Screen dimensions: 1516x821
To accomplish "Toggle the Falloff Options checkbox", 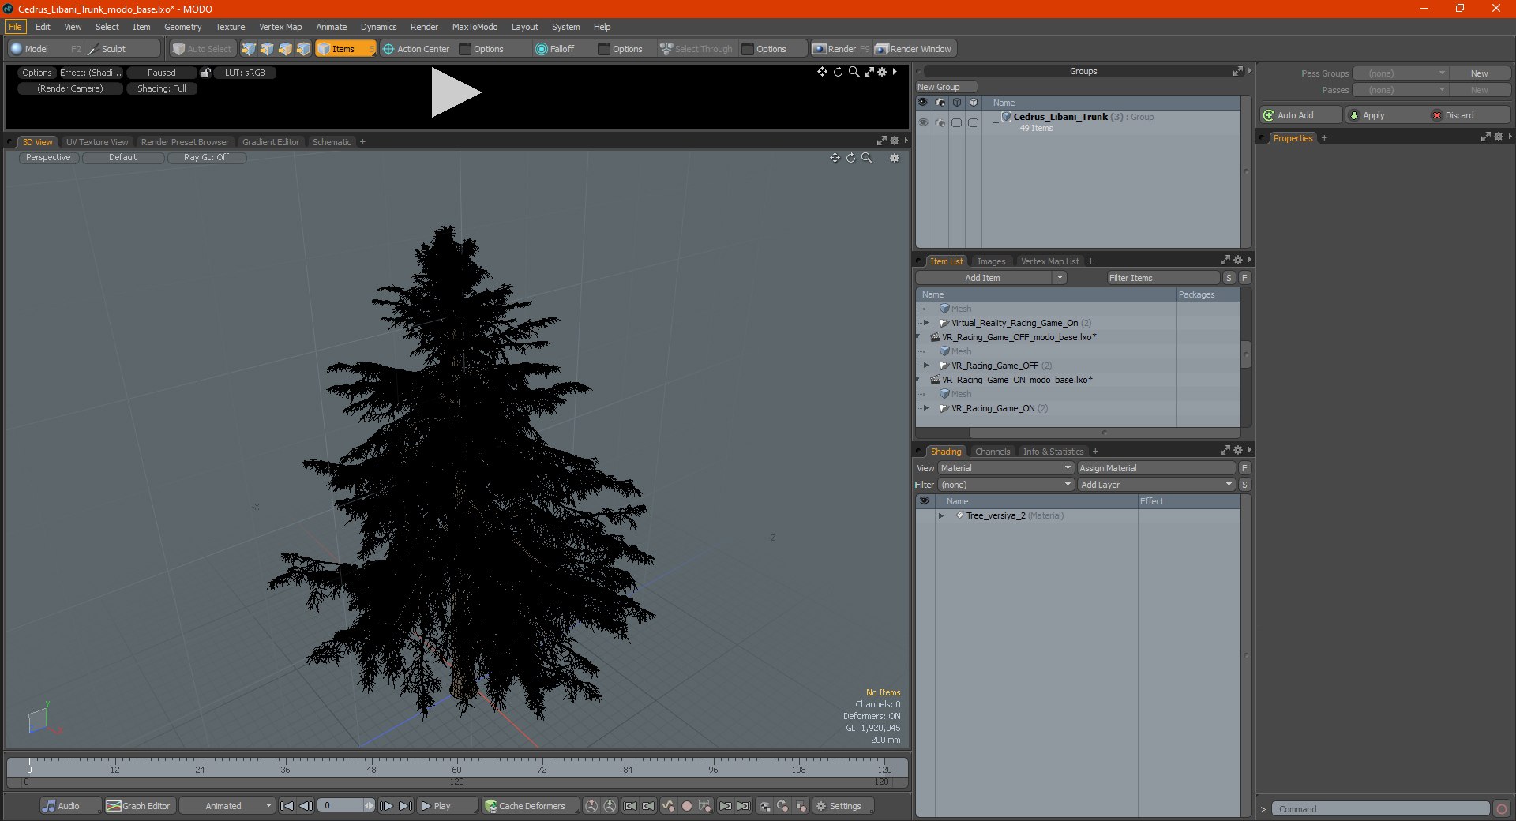I will click(604, 49).
